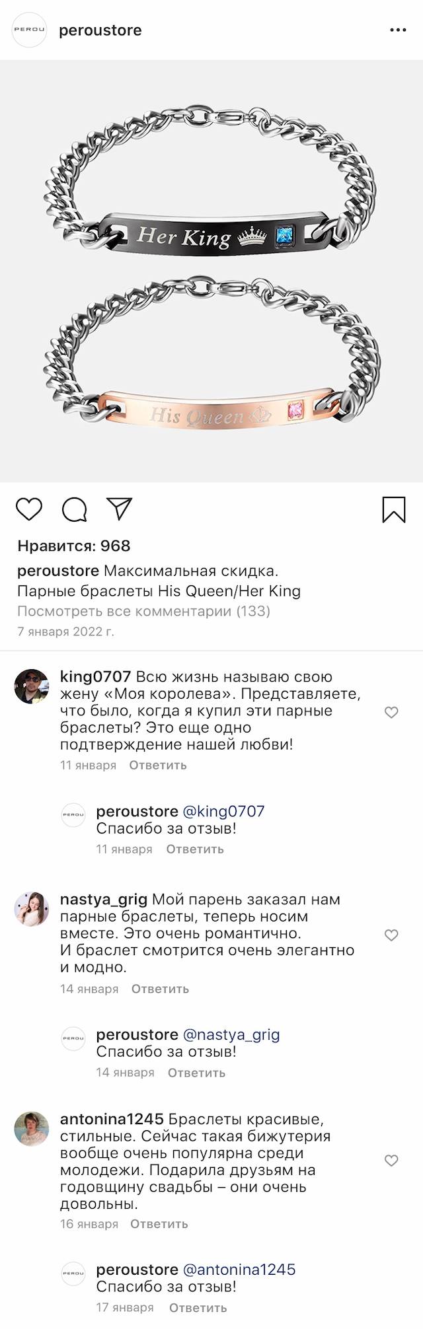The height and width of the screenshot is (1329, 423).
Task: Like the post with the heart icon
Action: pos(29,509)
